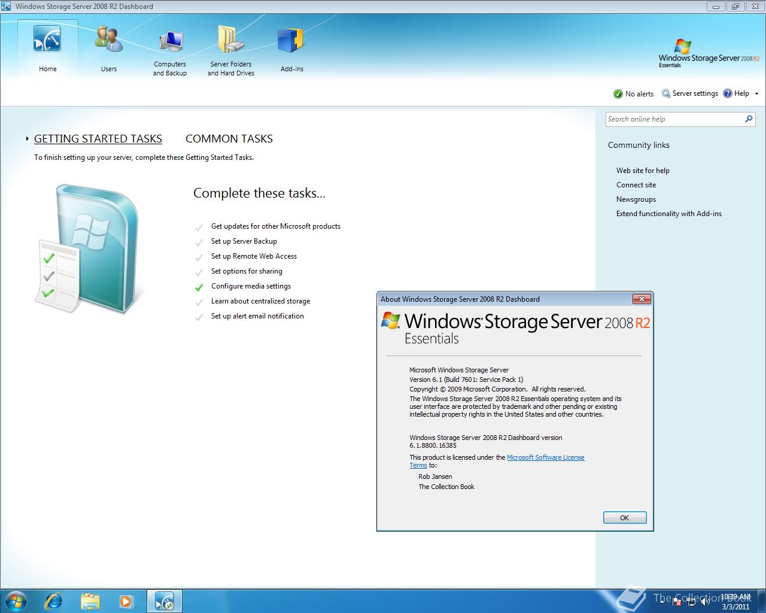
Task: Click the Windows Start orb
Action: click(x=15, y=600)
